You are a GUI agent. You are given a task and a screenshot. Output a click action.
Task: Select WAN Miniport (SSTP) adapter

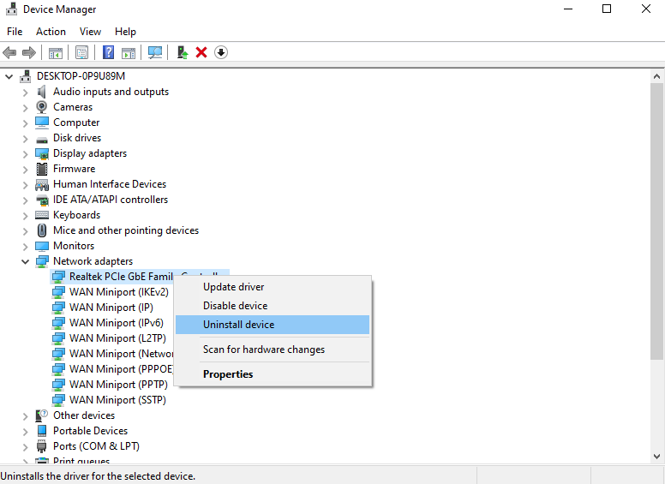pos(117,400)
